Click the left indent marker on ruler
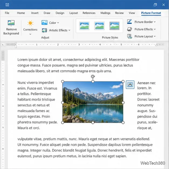The height and width of the screenshot is (169, 169). [x=16, y=45]
